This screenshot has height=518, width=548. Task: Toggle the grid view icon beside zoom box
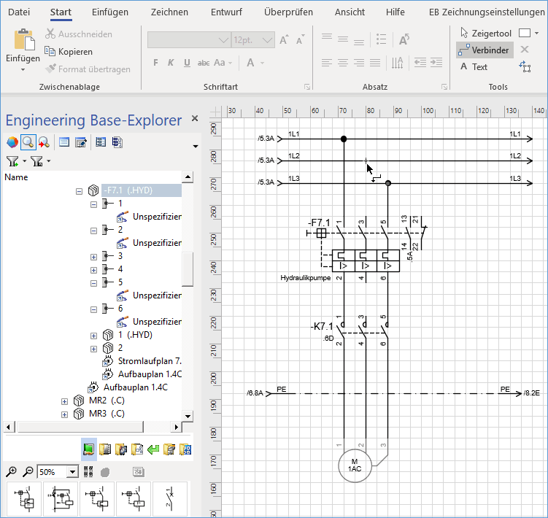[89, 471]
